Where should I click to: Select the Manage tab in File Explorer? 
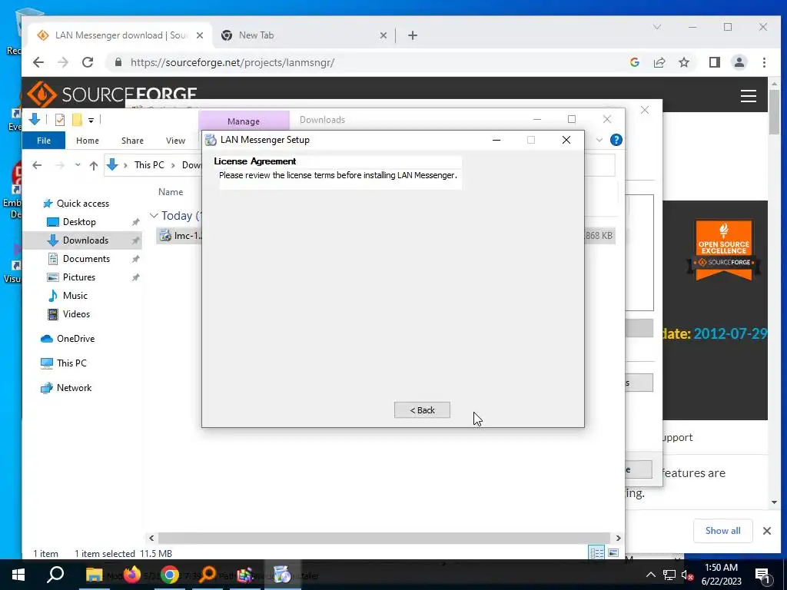(x=244, y=121)
